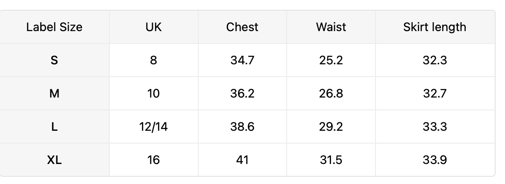Viewport: 505px width, 184px height.
Task: Click the Label Size column header
Action: point(54,27)
